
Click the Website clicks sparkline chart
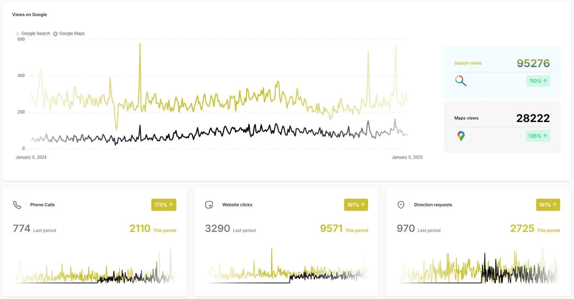[287, 268]
